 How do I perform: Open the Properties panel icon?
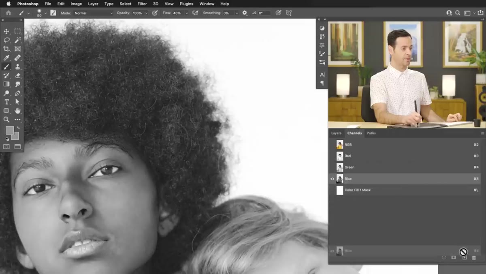322,45
